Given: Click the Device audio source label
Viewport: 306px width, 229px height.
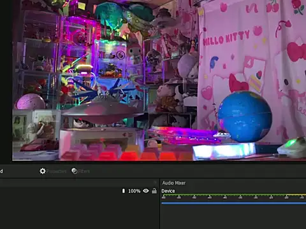Looking at the screenshot, I should pos(168,191).
